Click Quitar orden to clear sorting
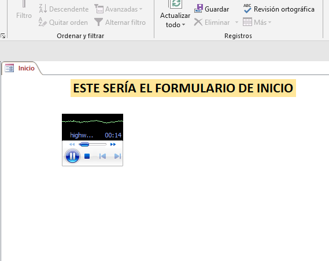This screenshot has width=329, height=261. [63, 22]
